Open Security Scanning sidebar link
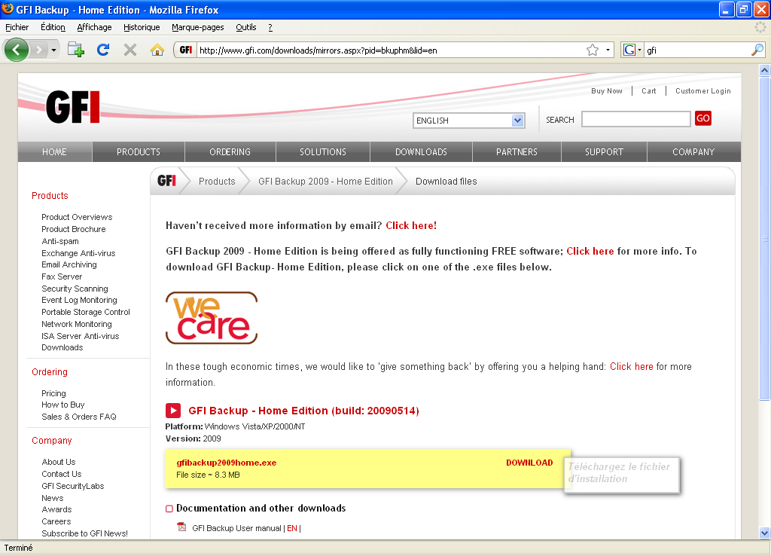The width and height of the screenshot is (771, 556). [75, 289]
